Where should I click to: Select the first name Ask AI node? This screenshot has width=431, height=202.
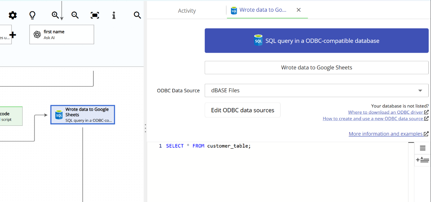coord(62,34)
